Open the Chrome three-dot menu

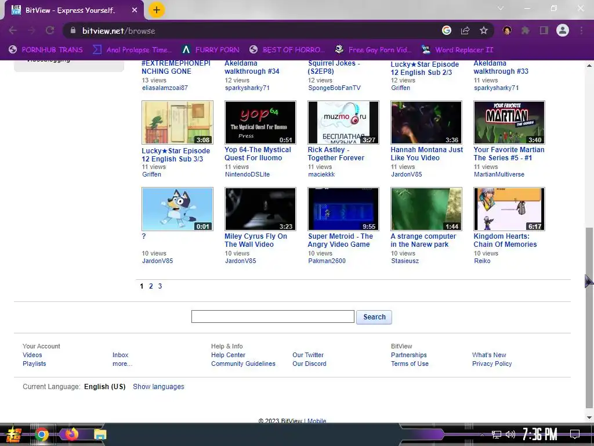581,30
